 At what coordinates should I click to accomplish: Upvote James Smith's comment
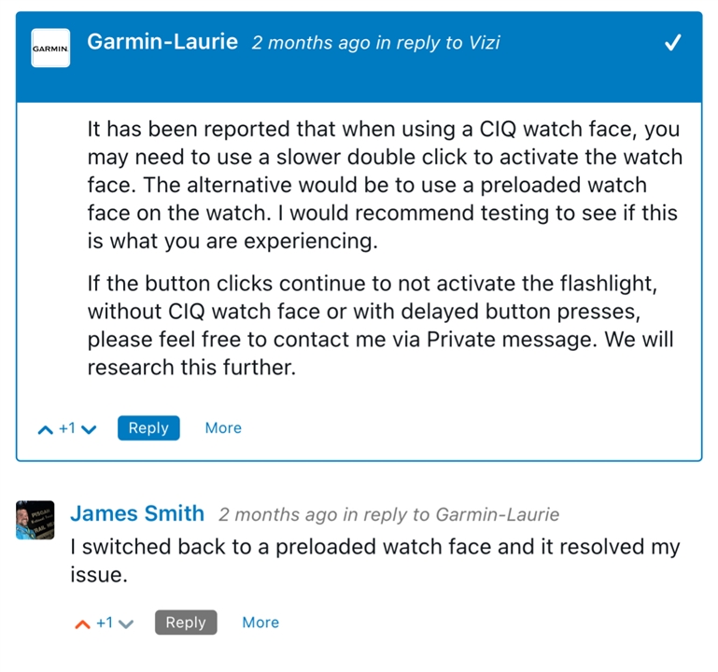[x=82, y=624]
